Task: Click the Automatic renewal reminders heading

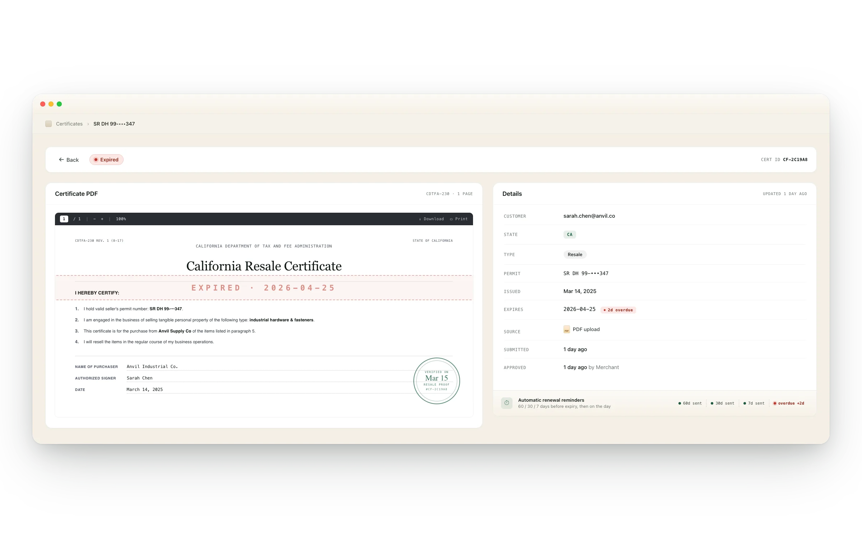Action: coord(551,400)
